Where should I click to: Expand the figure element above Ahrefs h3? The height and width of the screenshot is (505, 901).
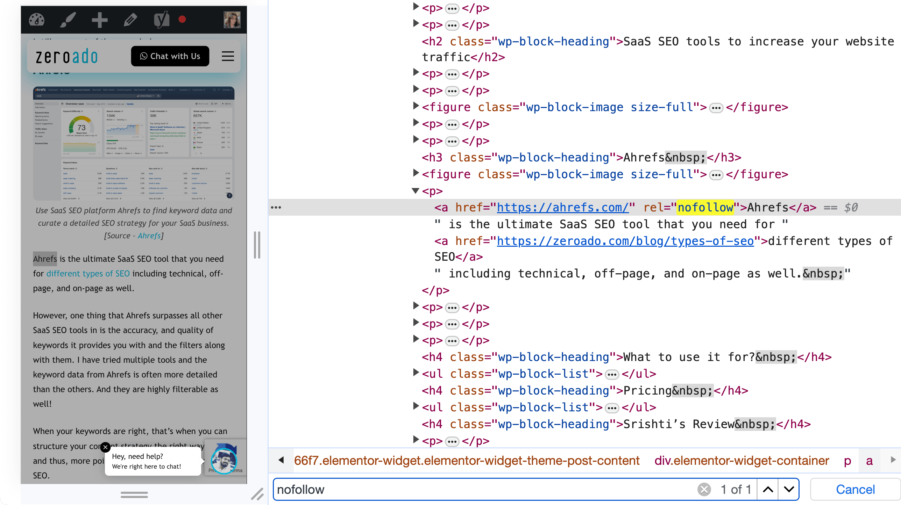point(416,106)
